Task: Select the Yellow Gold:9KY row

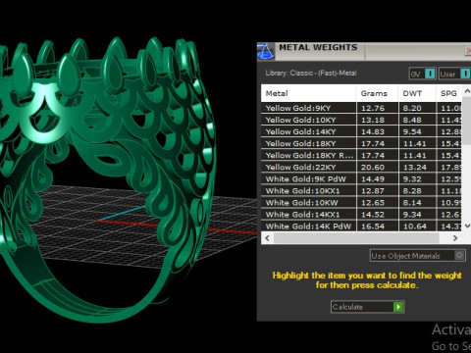Action: 361,108
